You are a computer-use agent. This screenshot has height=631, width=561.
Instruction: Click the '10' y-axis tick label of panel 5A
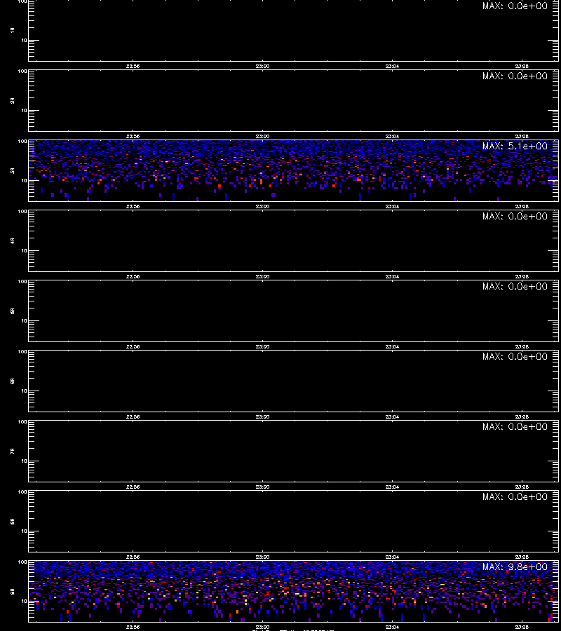[24, 320]
